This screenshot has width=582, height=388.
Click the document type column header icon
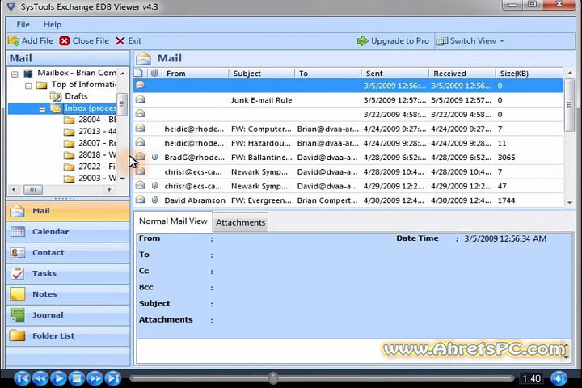[x=139, y=73]
